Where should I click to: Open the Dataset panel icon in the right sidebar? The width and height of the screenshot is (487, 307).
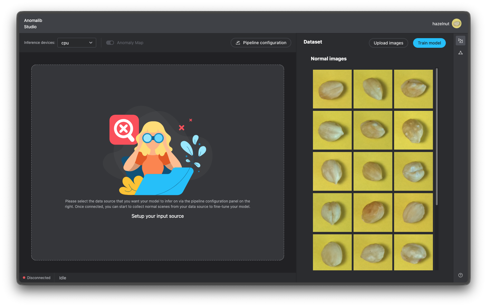click(x=461, y=40)
